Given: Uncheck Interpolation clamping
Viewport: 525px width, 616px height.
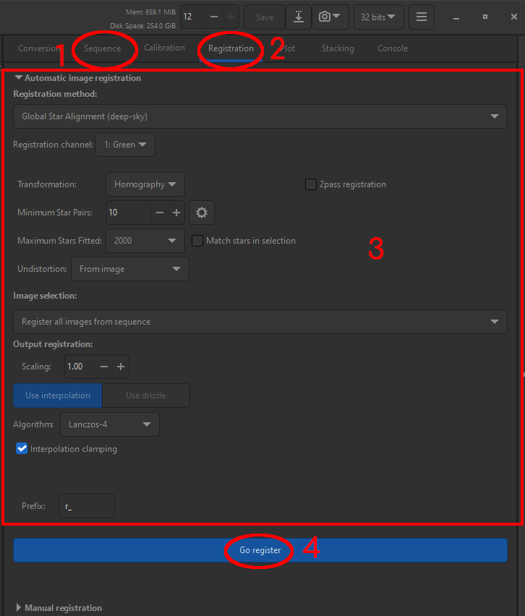Looking at the screenshot, I should (x=22, y=449).
